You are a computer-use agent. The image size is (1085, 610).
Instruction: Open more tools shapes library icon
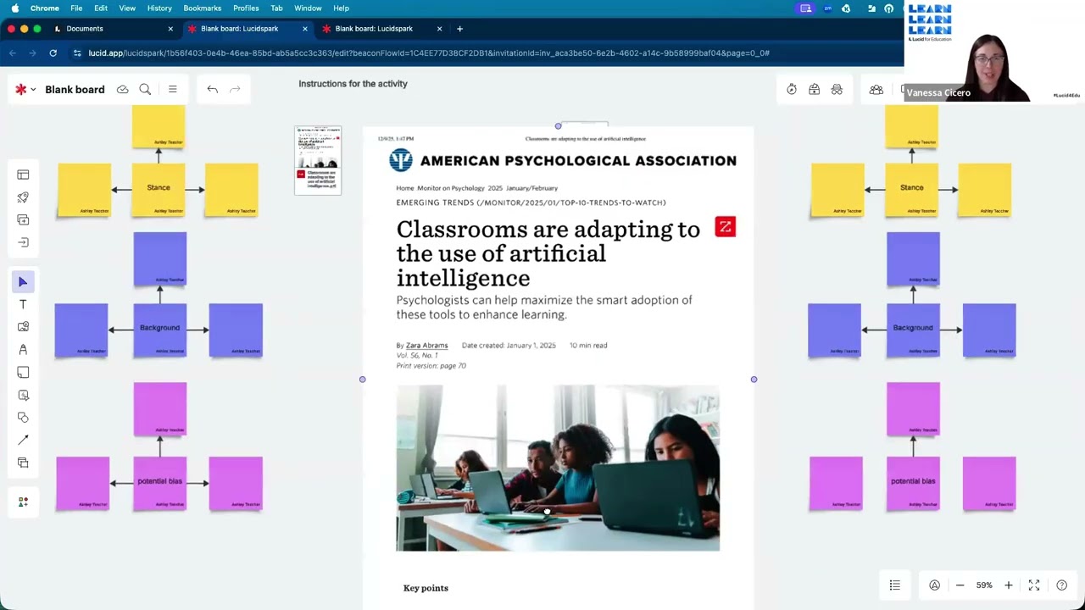[23, 502]
